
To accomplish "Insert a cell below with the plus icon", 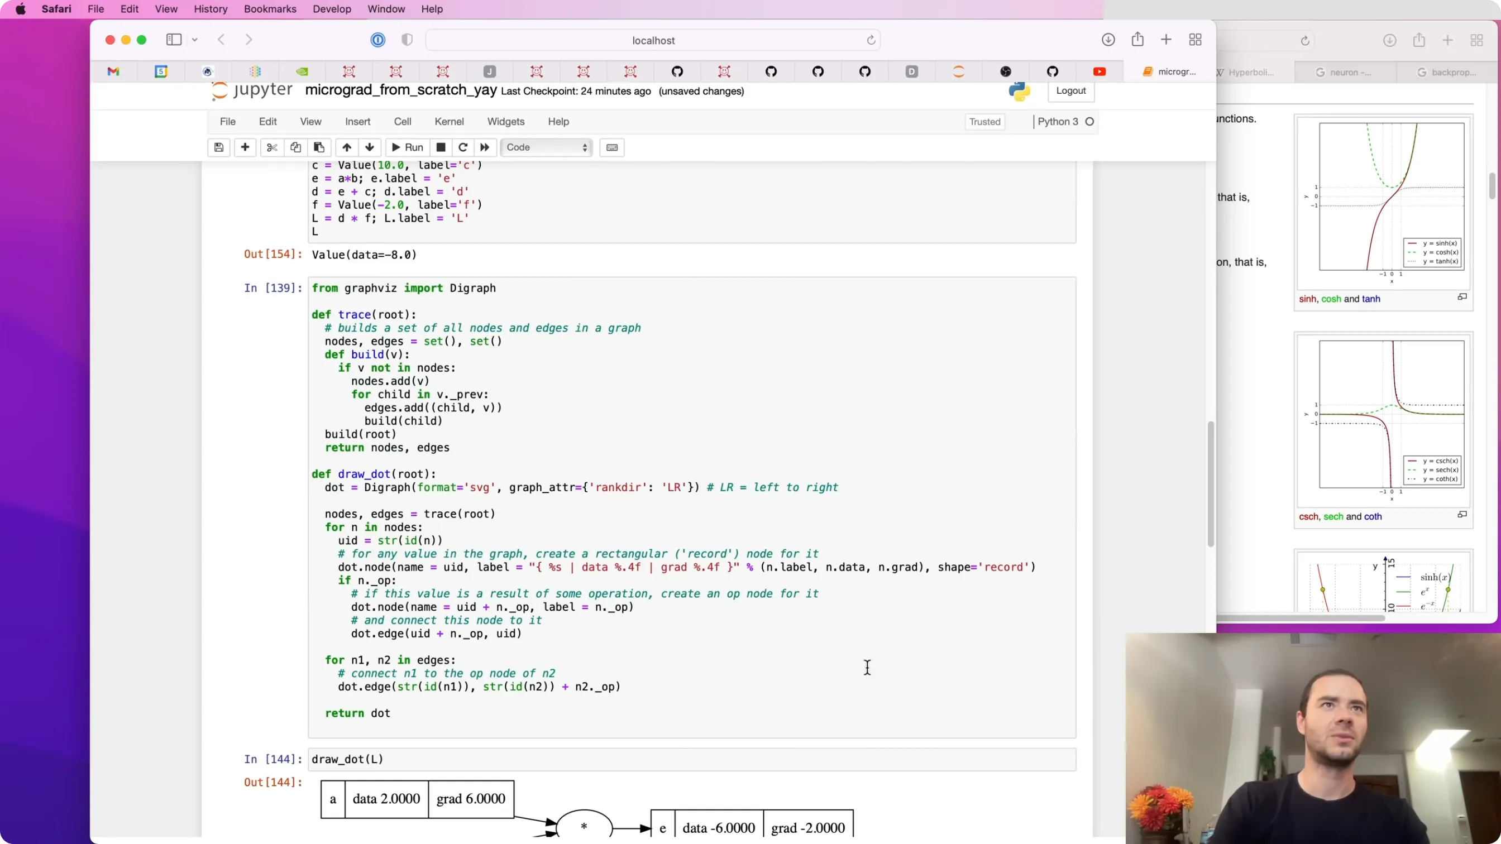I will (x=245, y=147).
